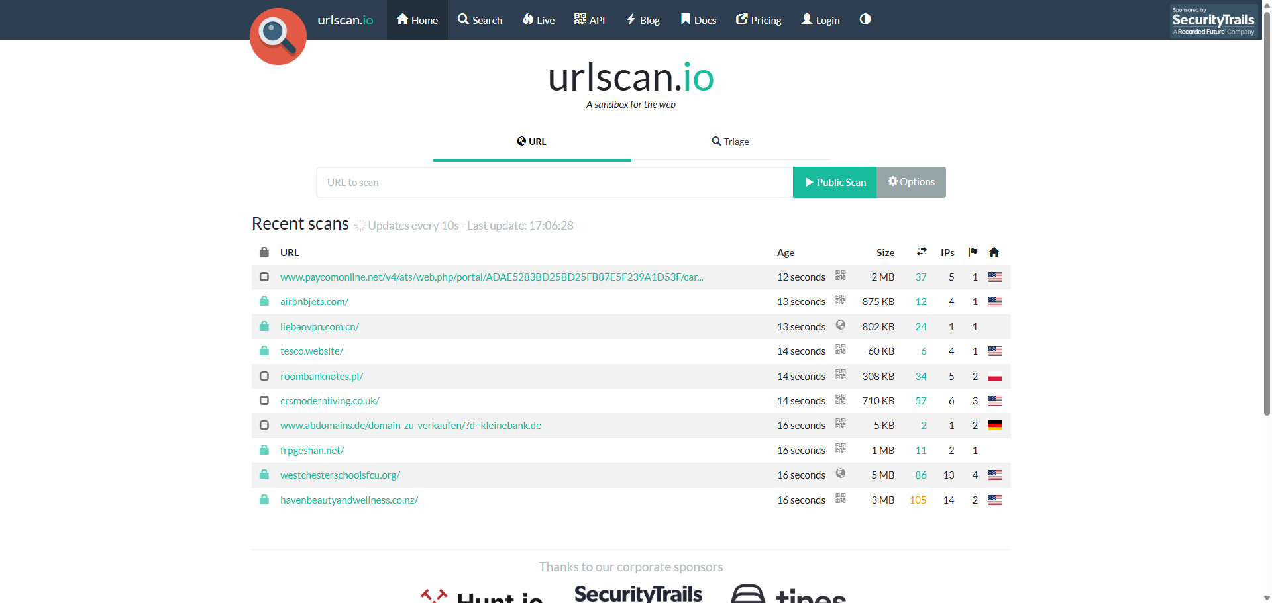Click the US flag in paycomonline.net row
Viewport: 1272px width, 603px height.
tap(995, 277)
